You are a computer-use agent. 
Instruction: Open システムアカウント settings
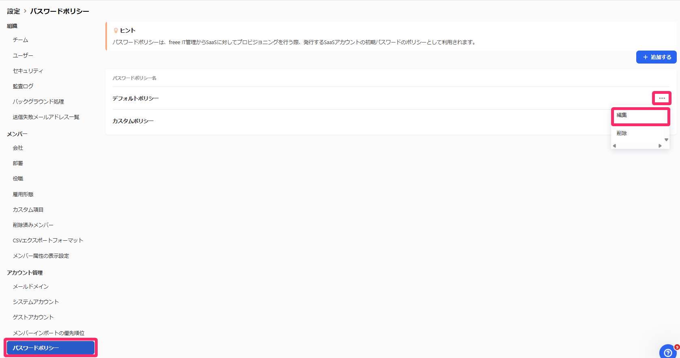tap(36, 302)
